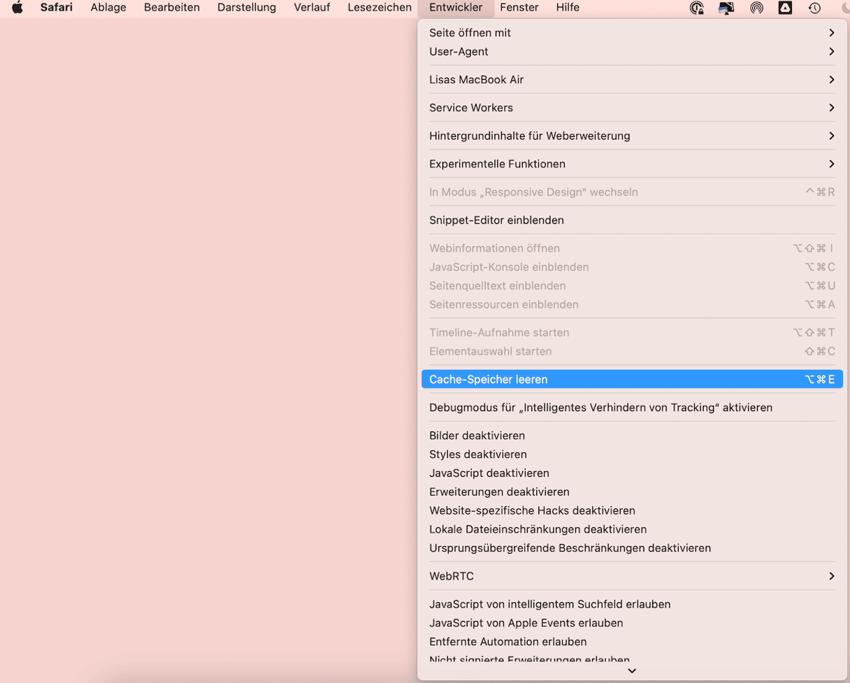Viewport: 850px width, 683px height.
Task: Click the lock-and-circle status icon in menu bar
Action: [x=696, y=8]
